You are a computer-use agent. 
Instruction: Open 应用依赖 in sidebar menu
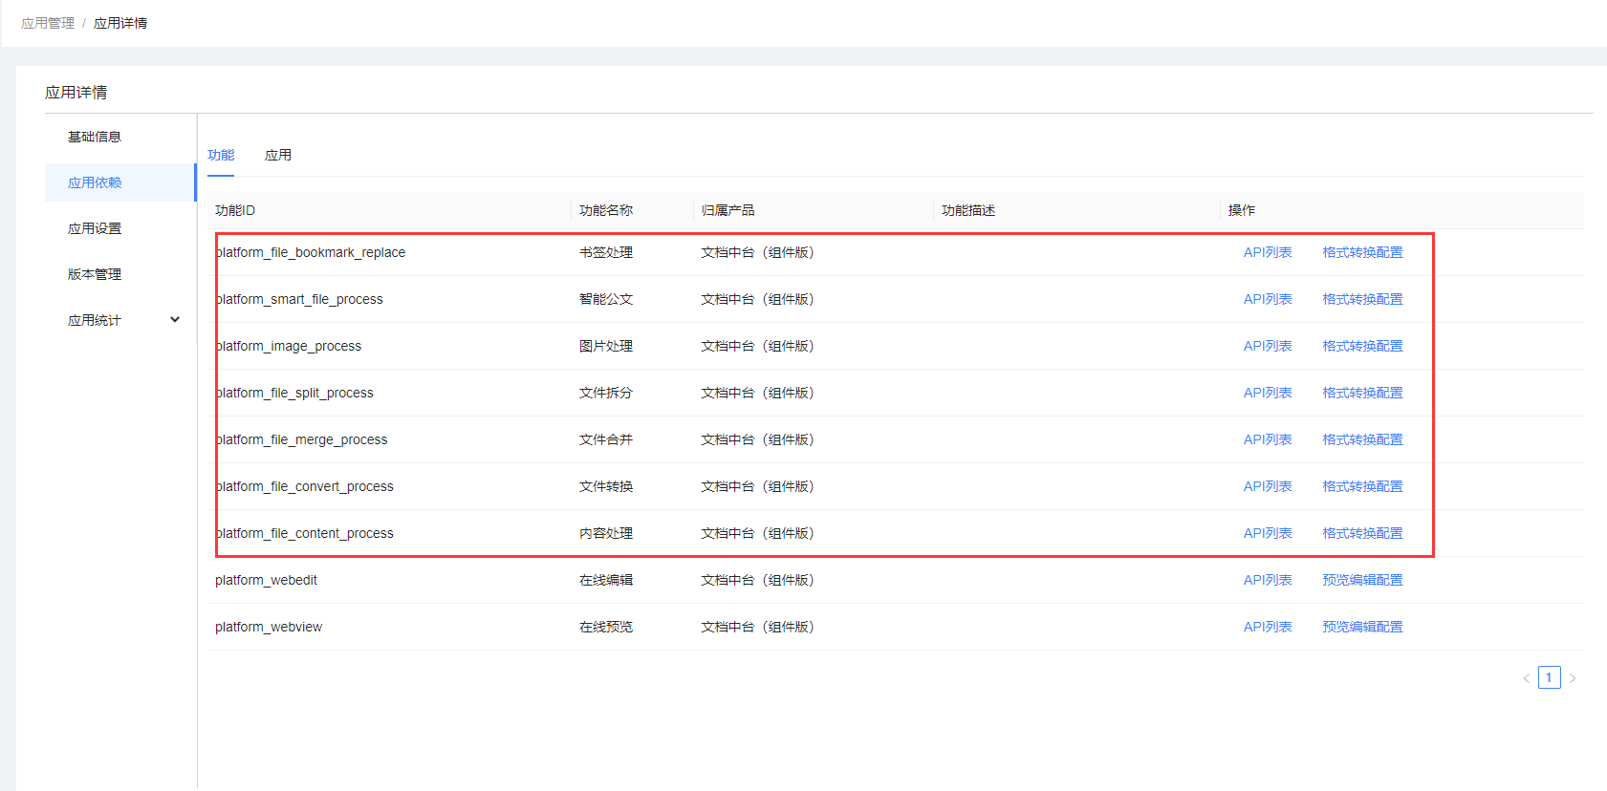(95, 182)
